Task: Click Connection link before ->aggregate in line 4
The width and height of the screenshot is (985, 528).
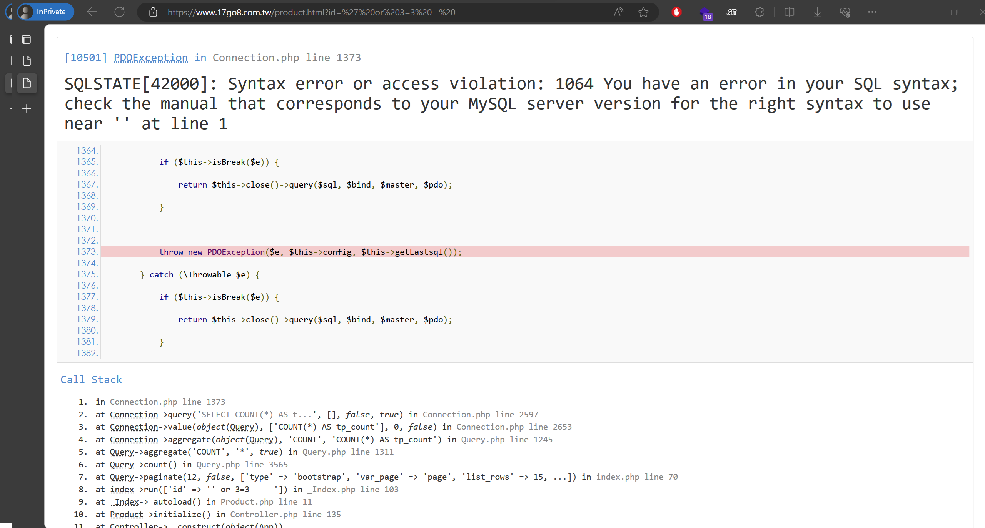Action: pos(134,440)
